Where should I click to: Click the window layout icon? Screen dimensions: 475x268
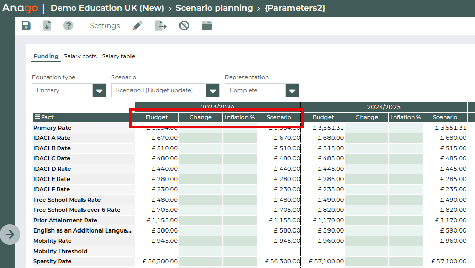(207, 26)
